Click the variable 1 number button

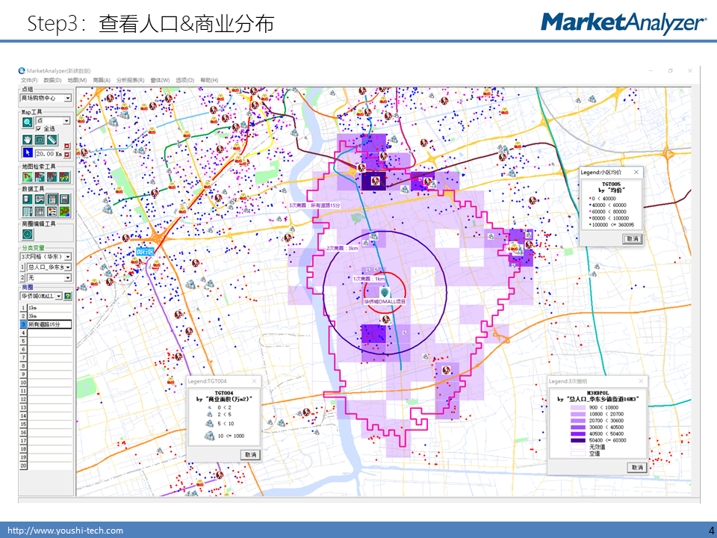22,268
